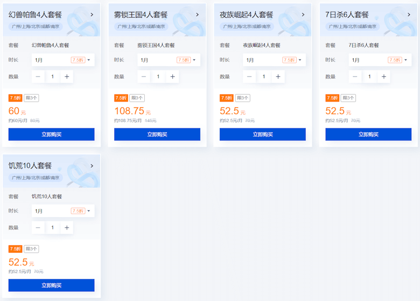
Task: Click the 60元 price text
Action: tap(17, 111)
